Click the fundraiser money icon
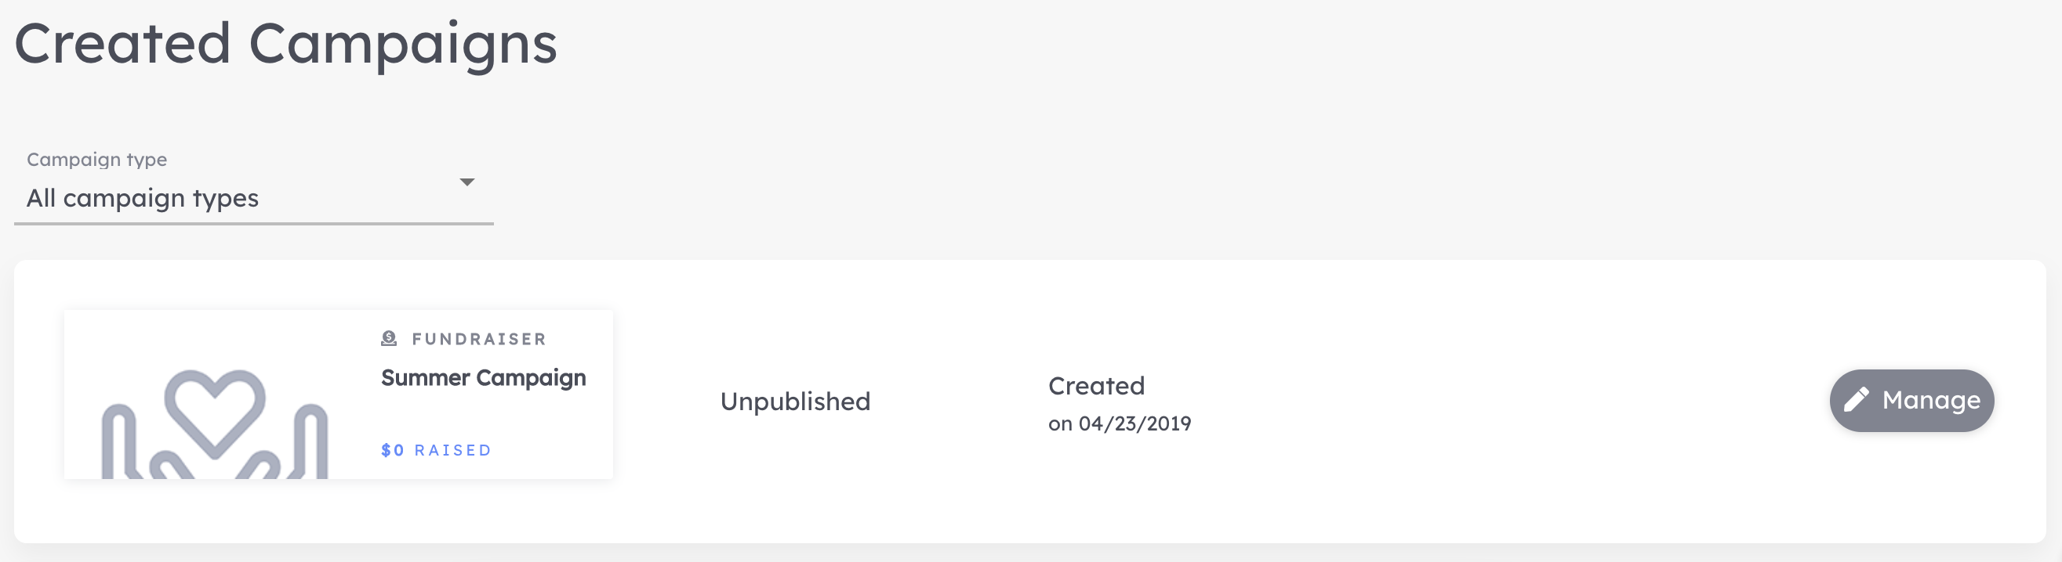 pos(389,338)
